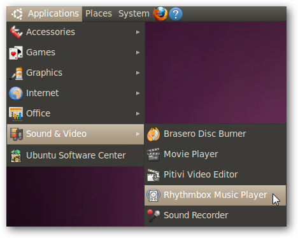This screenshot has width=298, height=238.
Task: Click the Graphics paintbrush icon
Action: tap(16, 73)
